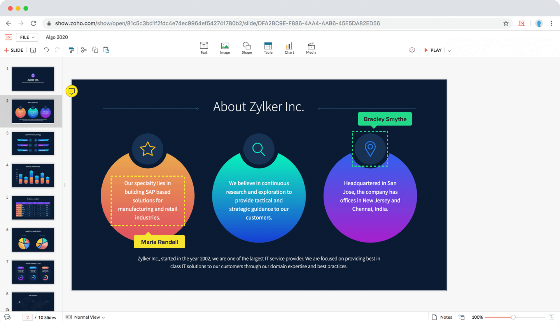Click the Text insert menu item

tap(204, 48)
